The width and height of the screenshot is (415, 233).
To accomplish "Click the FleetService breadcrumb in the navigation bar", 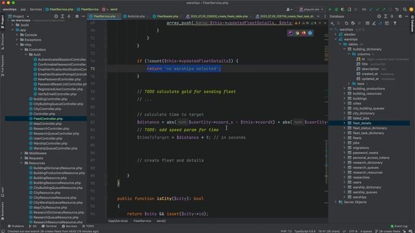I will click(x=88, y=9).
